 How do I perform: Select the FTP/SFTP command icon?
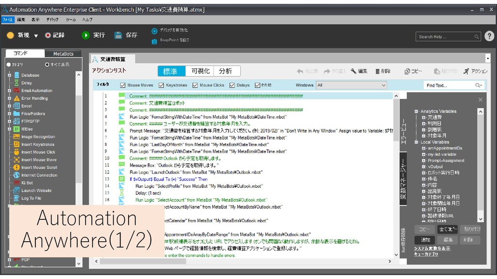(17, 121)
